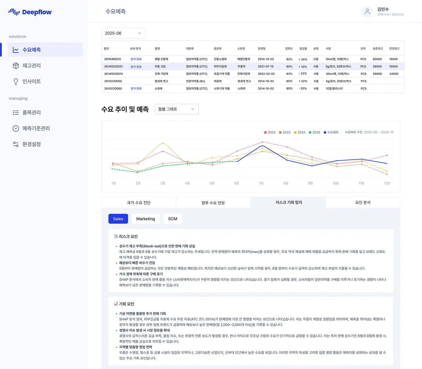The width and height of the screenshot is (422, 369).
Task: Click product name 무좀 크림
Action: pyautogui.click(x=160, y=67)
